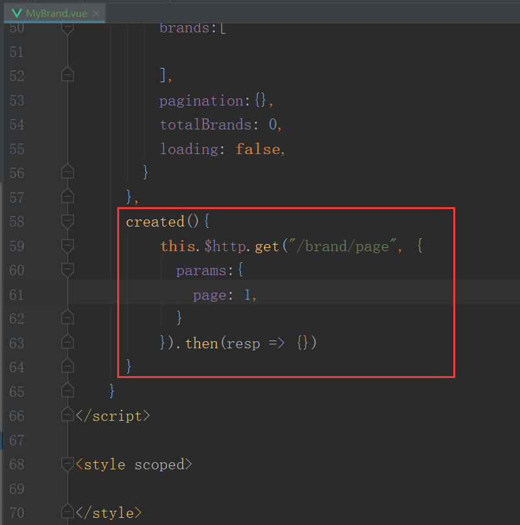Click the closing '</style>' tag
520x525 pixels.
click(x=109, y=513)
